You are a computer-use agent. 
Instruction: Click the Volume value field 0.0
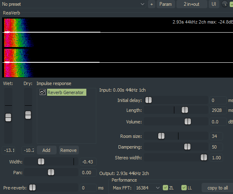(218, 122)
